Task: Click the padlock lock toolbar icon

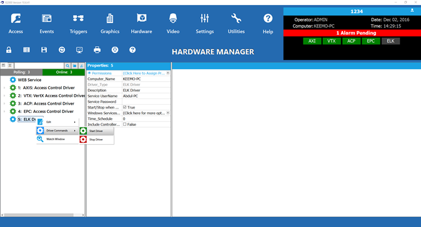Action: [x=9, y=50]
